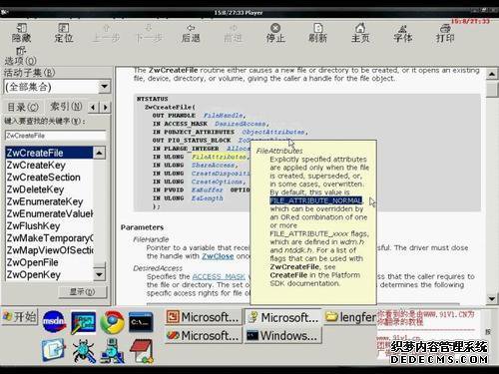Select ZwFlushKey in the index list
This screenshot has width=499, height=374.
coord(49,226)
